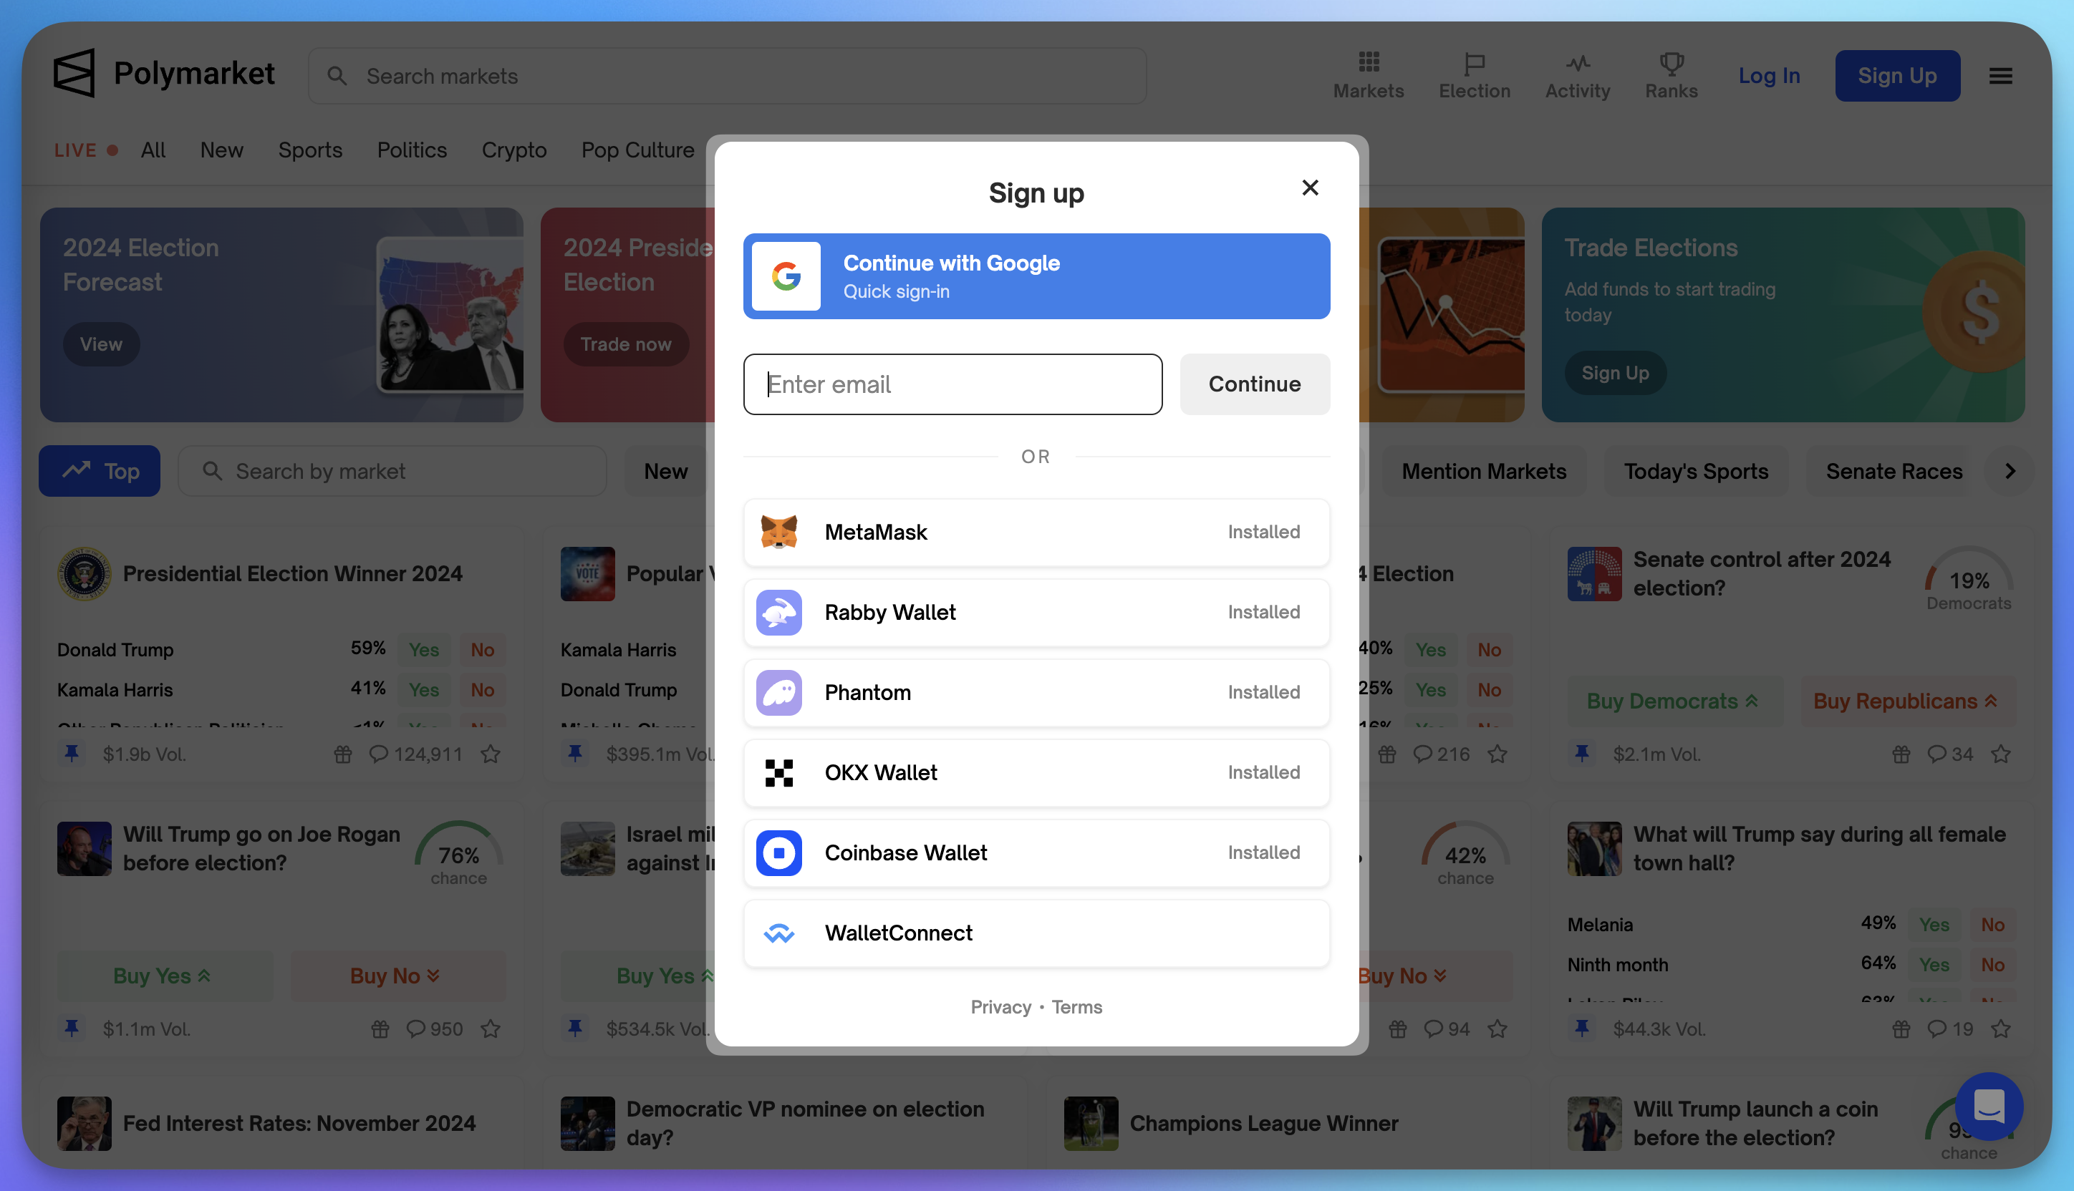The height and width of the screenshot is (1191, 2074).
Task: Click View on 2024 Election Forecast banner
Action: coord(102,344)
